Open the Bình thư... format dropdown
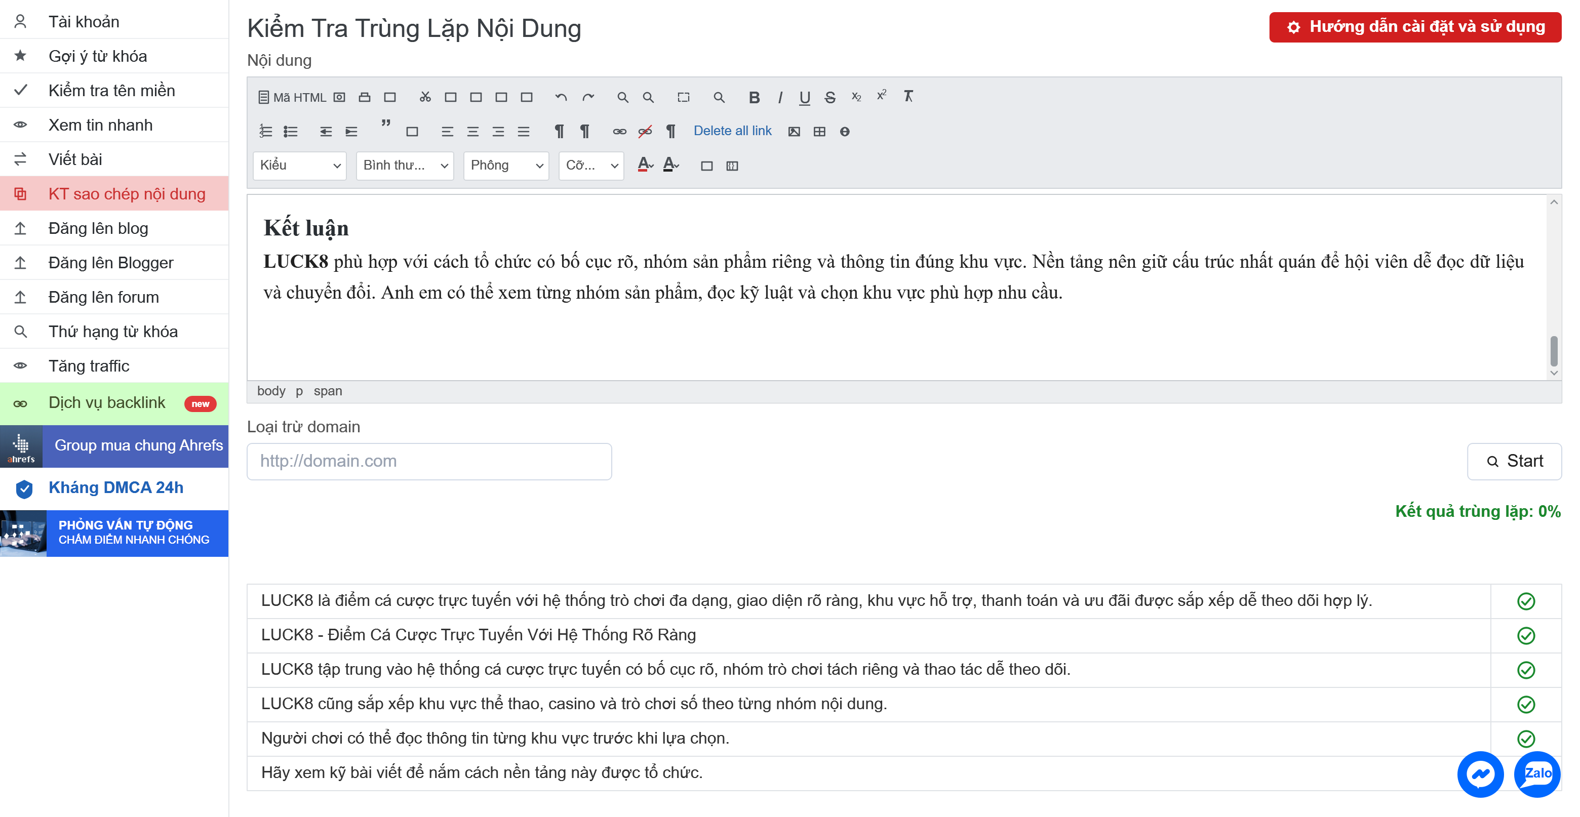This screenshot has height=817, width=1580. tap(405, 166)
